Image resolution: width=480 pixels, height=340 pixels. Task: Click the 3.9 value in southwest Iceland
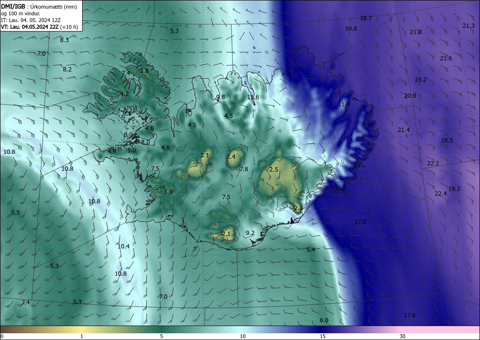point(168,192)
